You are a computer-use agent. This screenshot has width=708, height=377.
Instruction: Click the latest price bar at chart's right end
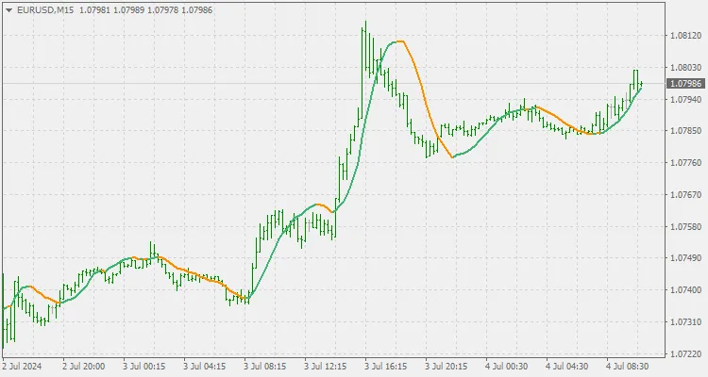641,85
